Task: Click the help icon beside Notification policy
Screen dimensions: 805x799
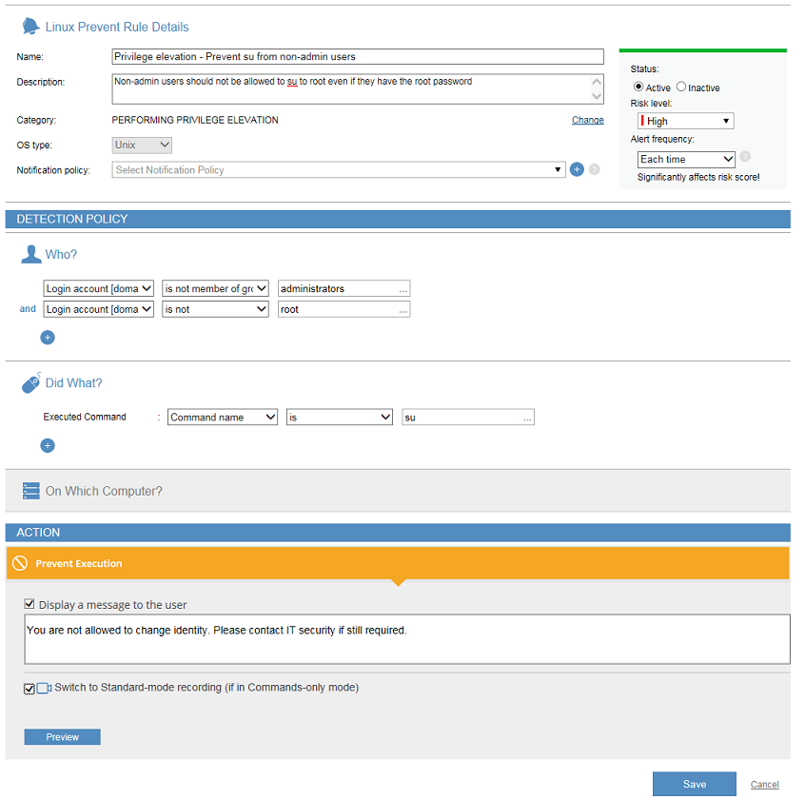Action: coord(595,170)
